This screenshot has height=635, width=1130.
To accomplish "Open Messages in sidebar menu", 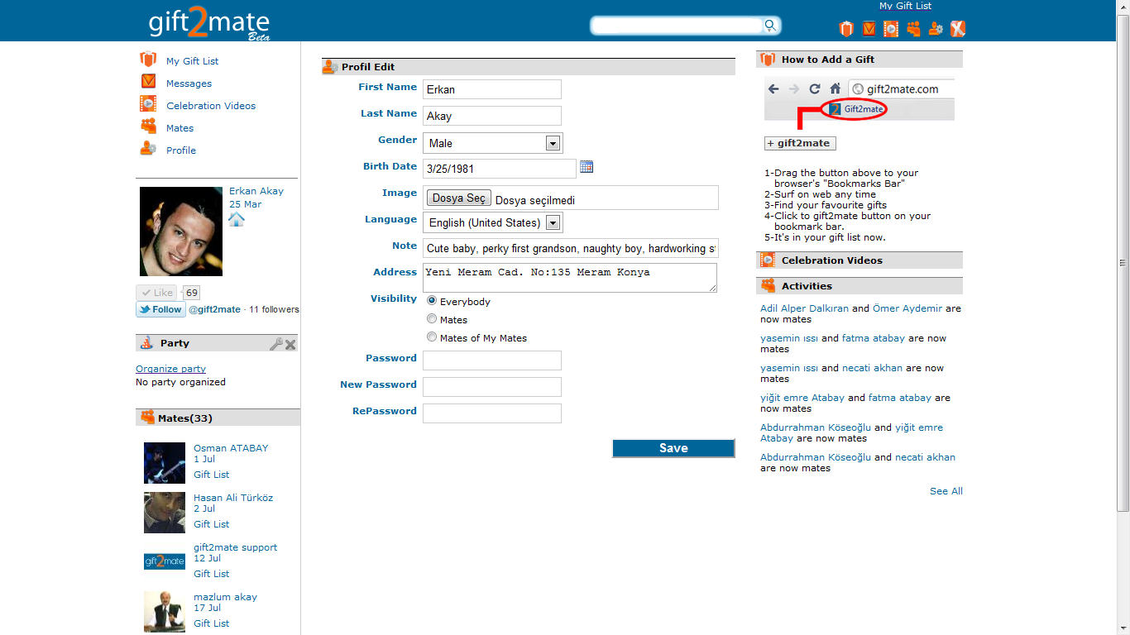I will pyautogui.click(x=189, y=84).
